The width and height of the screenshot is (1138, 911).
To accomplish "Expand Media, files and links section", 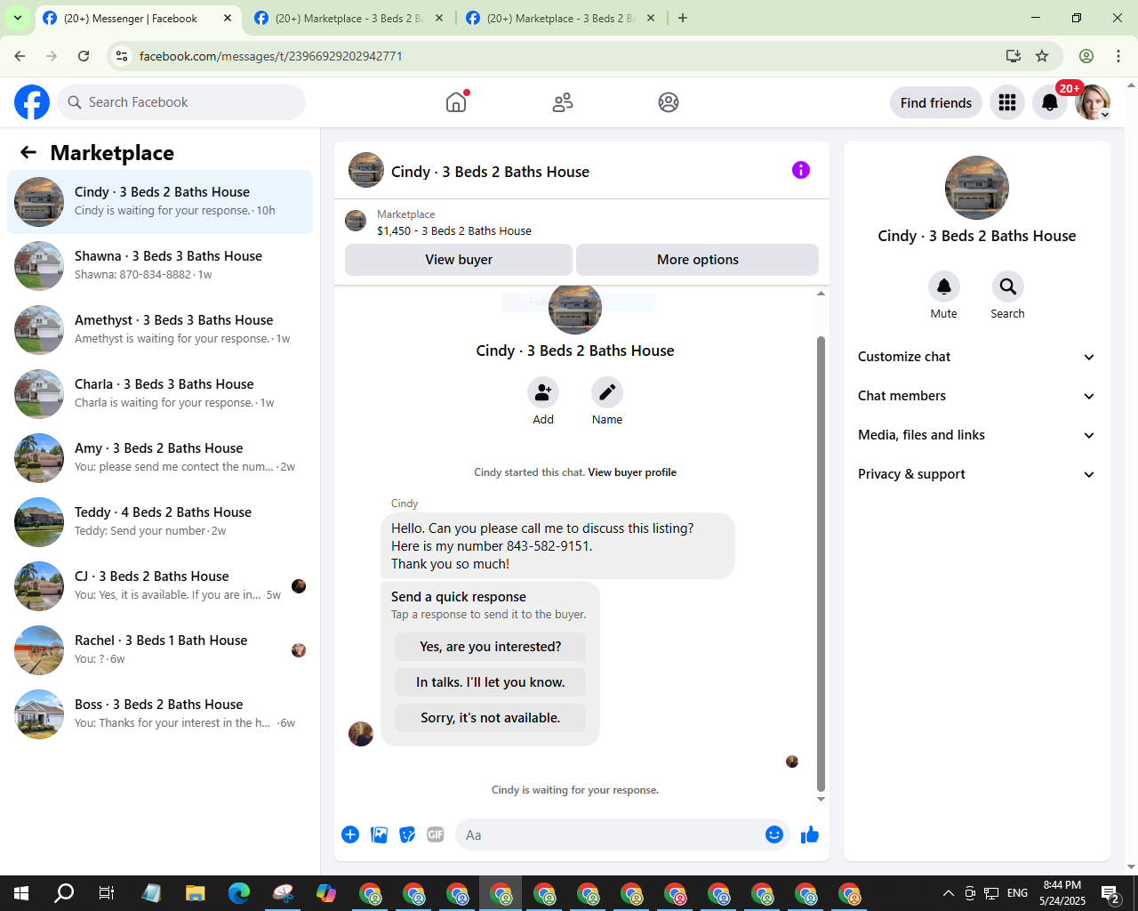I will pyautogui.click(x=977, y=435).
